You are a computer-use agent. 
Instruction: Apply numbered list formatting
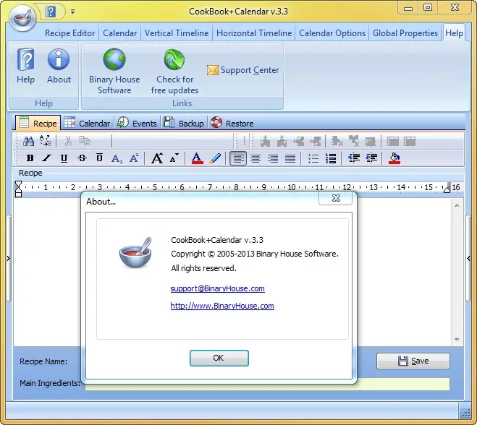click(x=331, y=158)
